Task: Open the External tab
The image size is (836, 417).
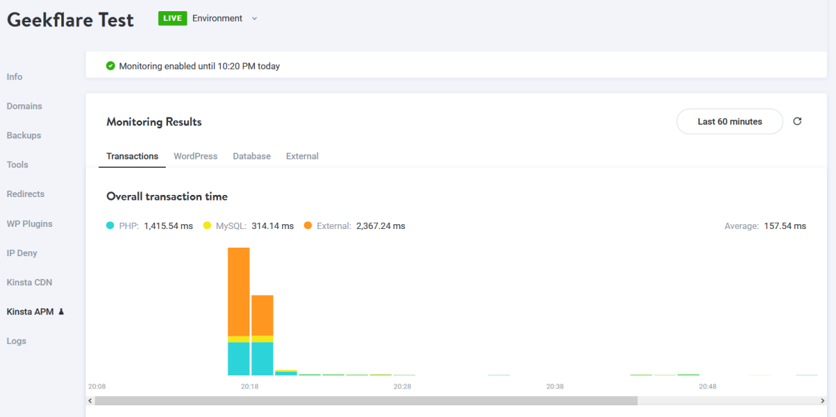Action: pyautogui.click(x=302, y=156)
